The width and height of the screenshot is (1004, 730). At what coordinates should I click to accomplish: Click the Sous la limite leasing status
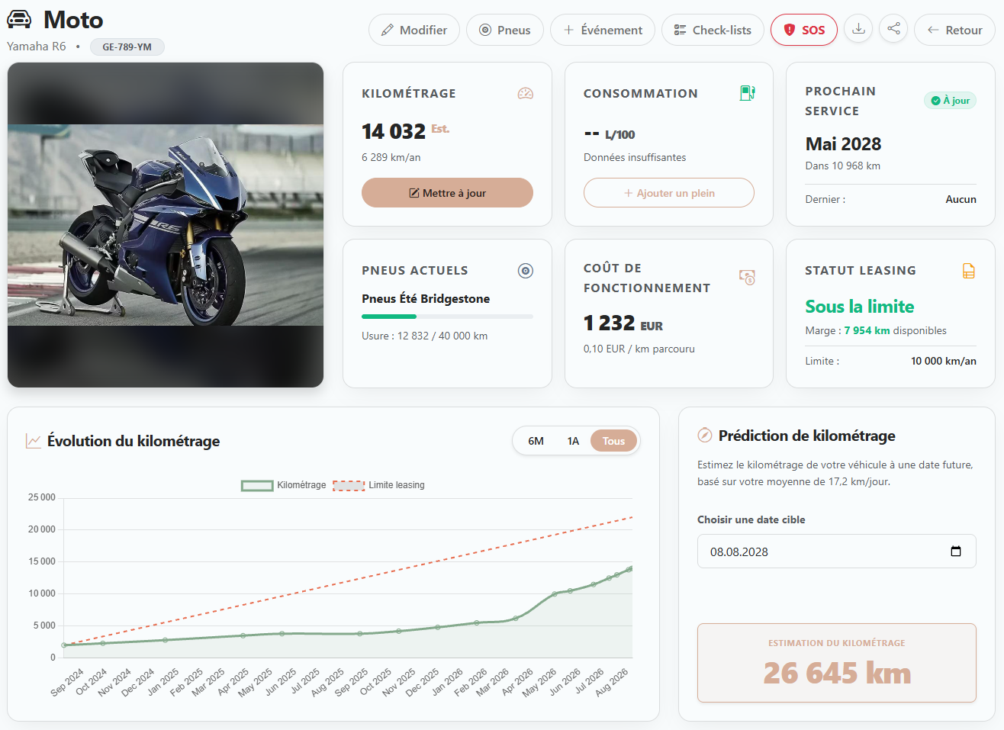coord(860,307)
